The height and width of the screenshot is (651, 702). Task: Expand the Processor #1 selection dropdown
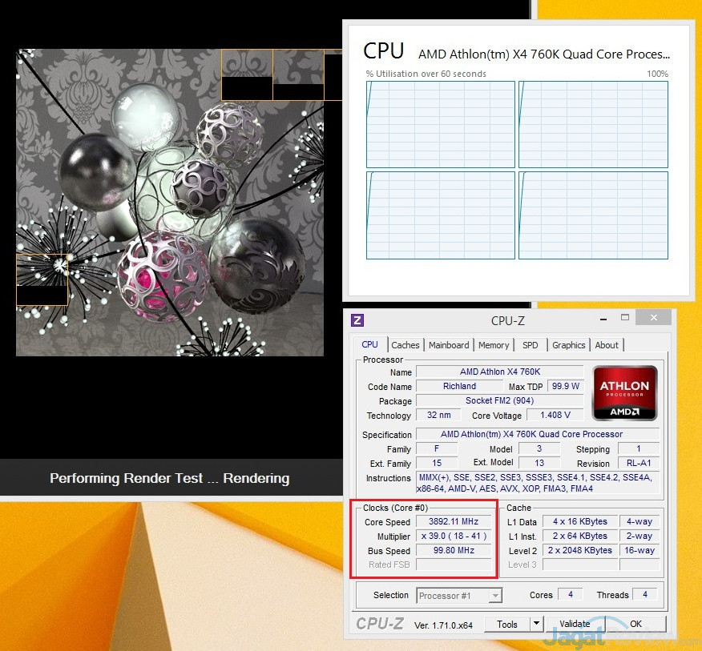click(x=495, y=596)
